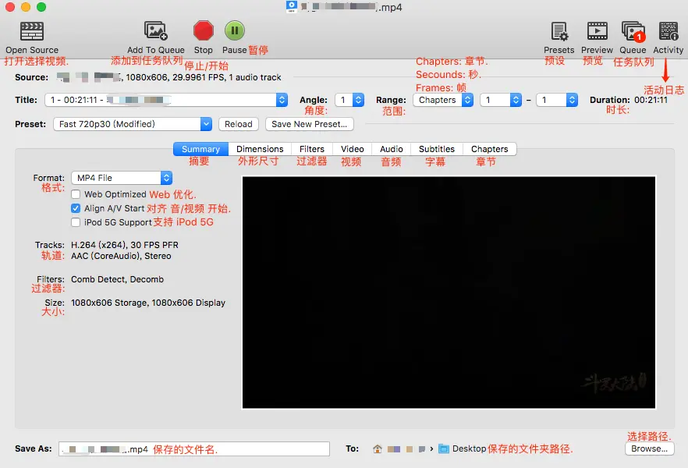The width and height of the screenshot is (688, 468).
Task: Uncheck Align A/V Start checkbox
Action: 76,208
